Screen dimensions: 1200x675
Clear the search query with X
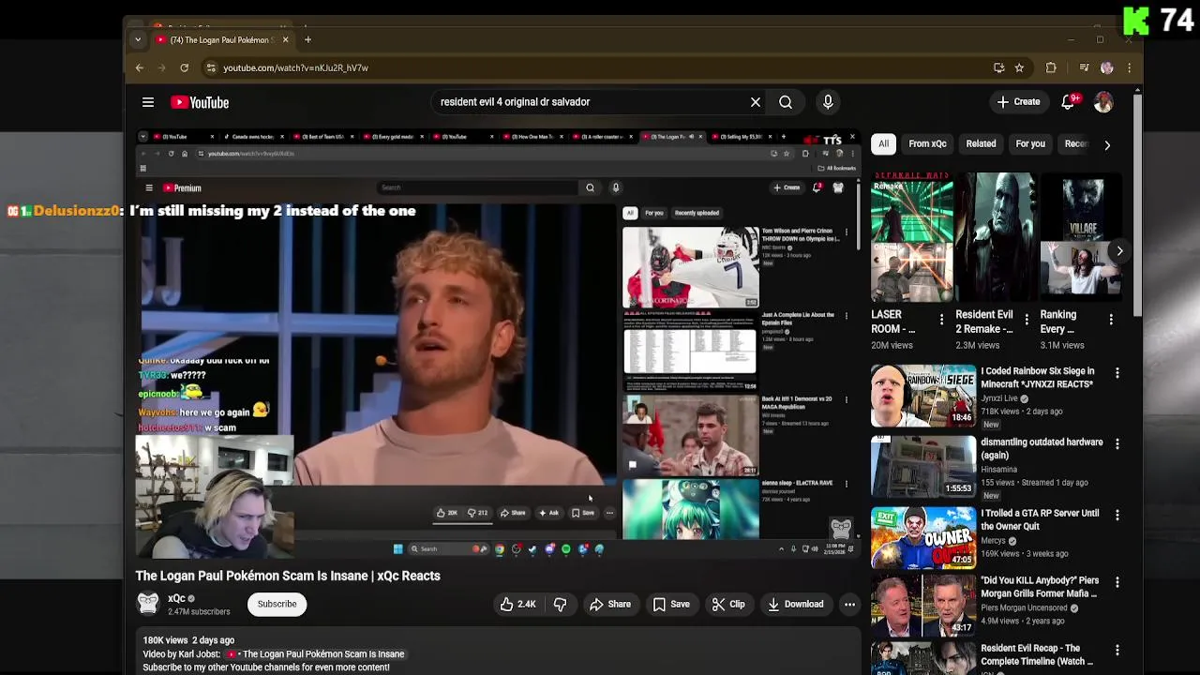(x=756, y=102)
